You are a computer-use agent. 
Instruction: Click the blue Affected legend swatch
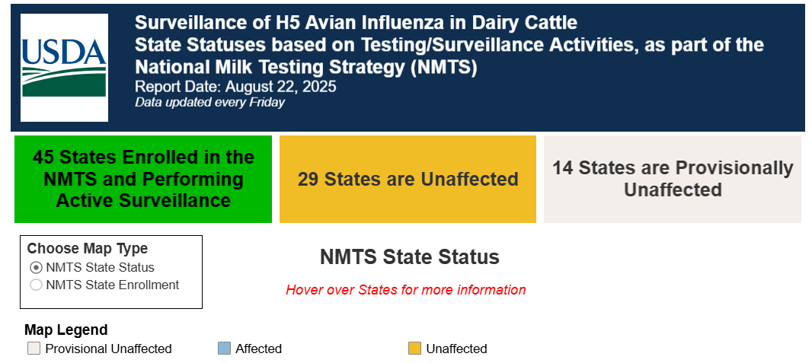[x=224, y=348]
